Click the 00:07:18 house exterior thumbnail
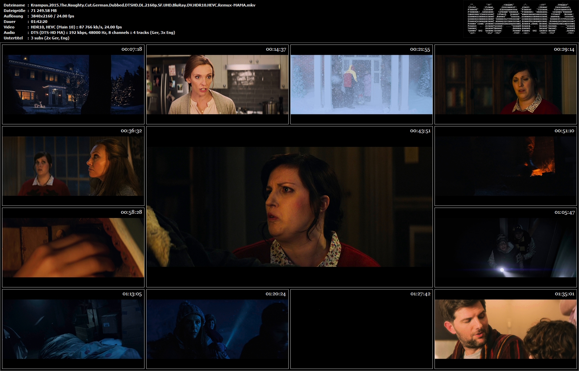The image size is (579, 371). point(73,84)
